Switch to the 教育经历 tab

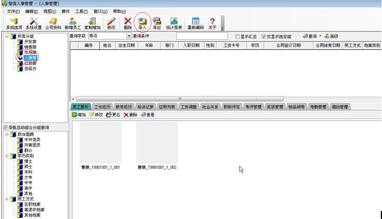coord(124,107)
